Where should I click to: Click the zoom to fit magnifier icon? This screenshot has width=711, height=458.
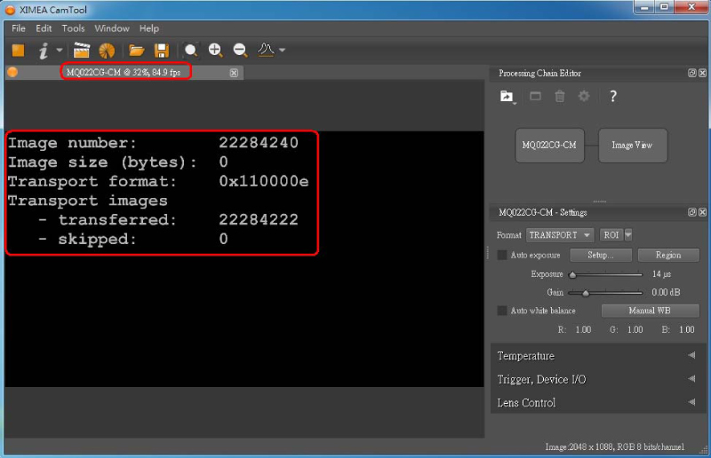(x=191, y=51)
